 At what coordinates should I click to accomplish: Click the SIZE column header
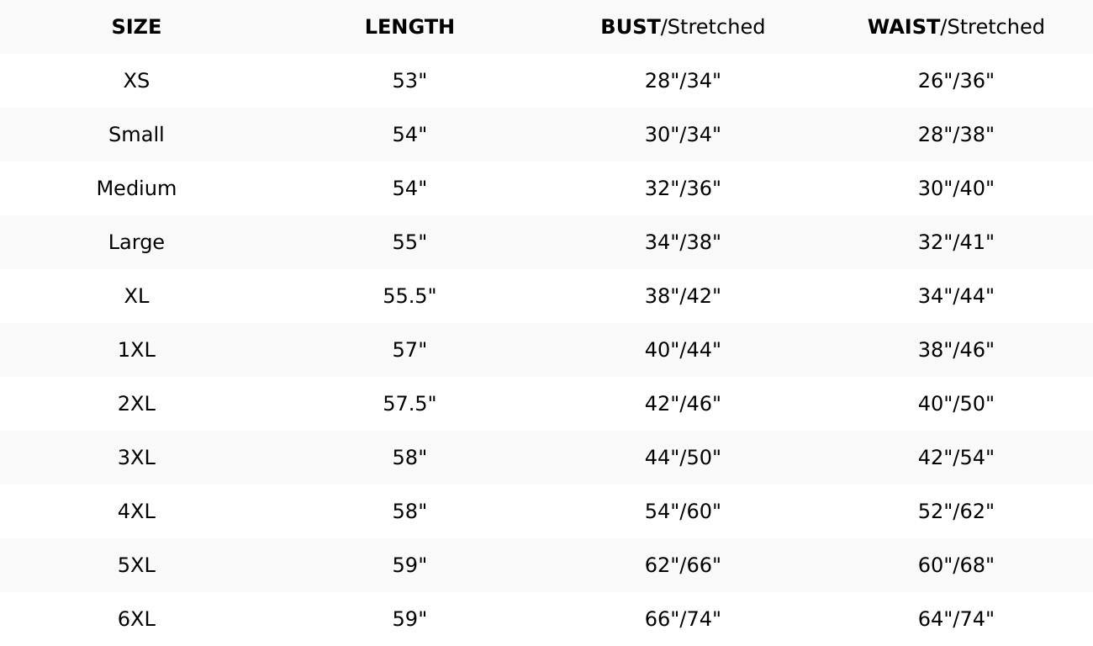click(136, 27)
